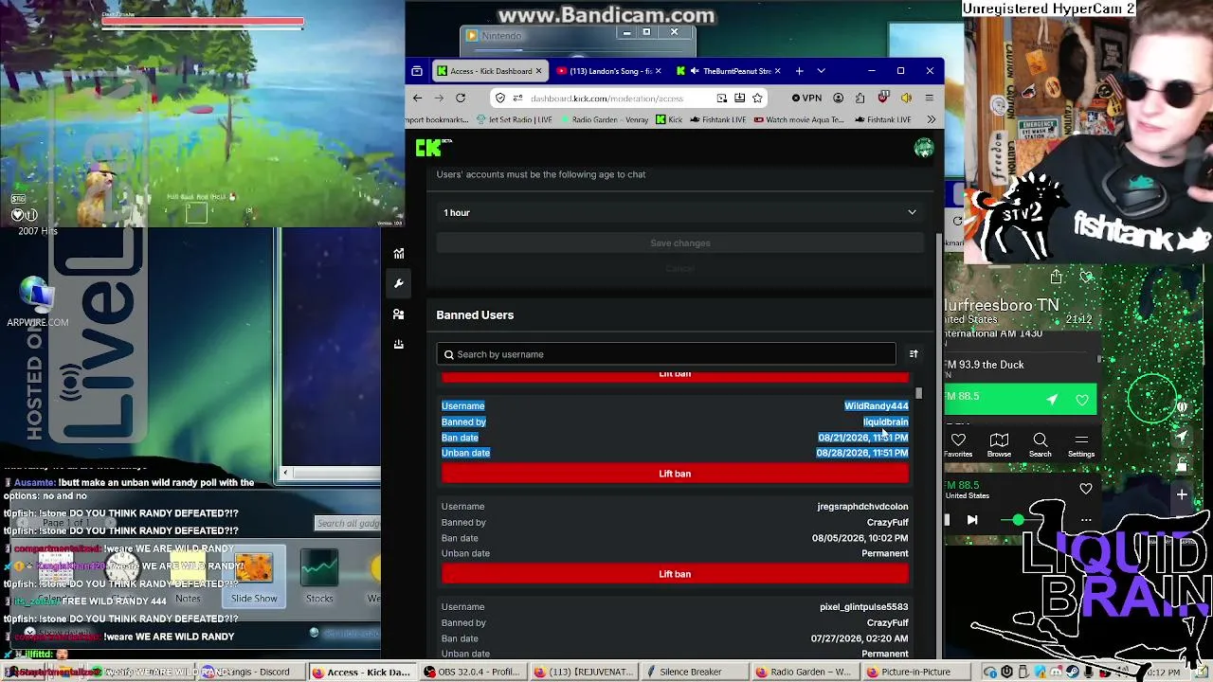Open Radio Garden Browse

999,445
